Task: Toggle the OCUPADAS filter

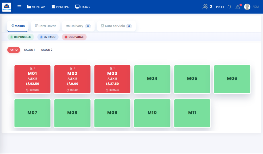Action: pos(74,37)
